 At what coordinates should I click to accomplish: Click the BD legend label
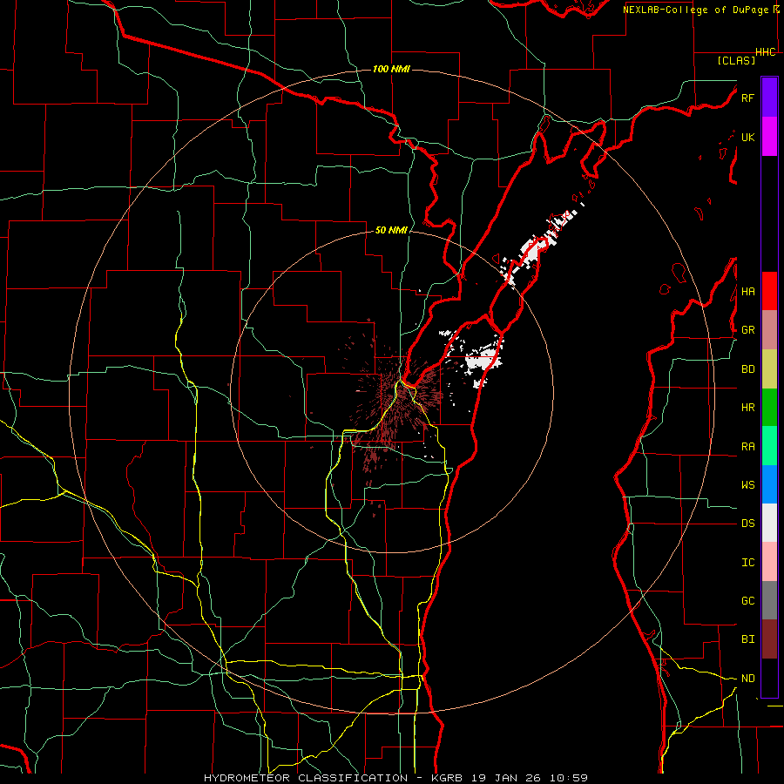click(747, 369)
